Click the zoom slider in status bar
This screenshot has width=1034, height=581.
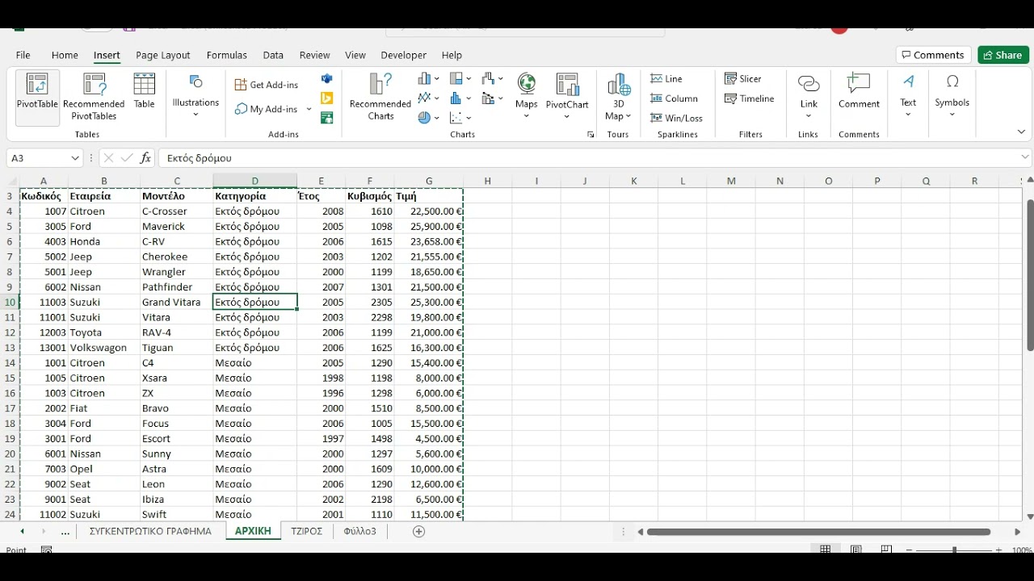[x=954, y=550]
